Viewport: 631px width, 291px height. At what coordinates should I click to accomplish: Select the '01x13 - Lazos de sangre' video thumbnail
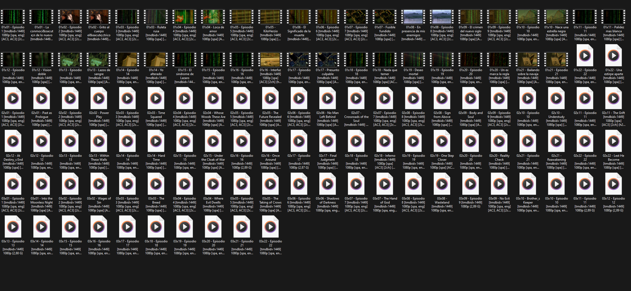pyautogui.click(x=99, y=60)
